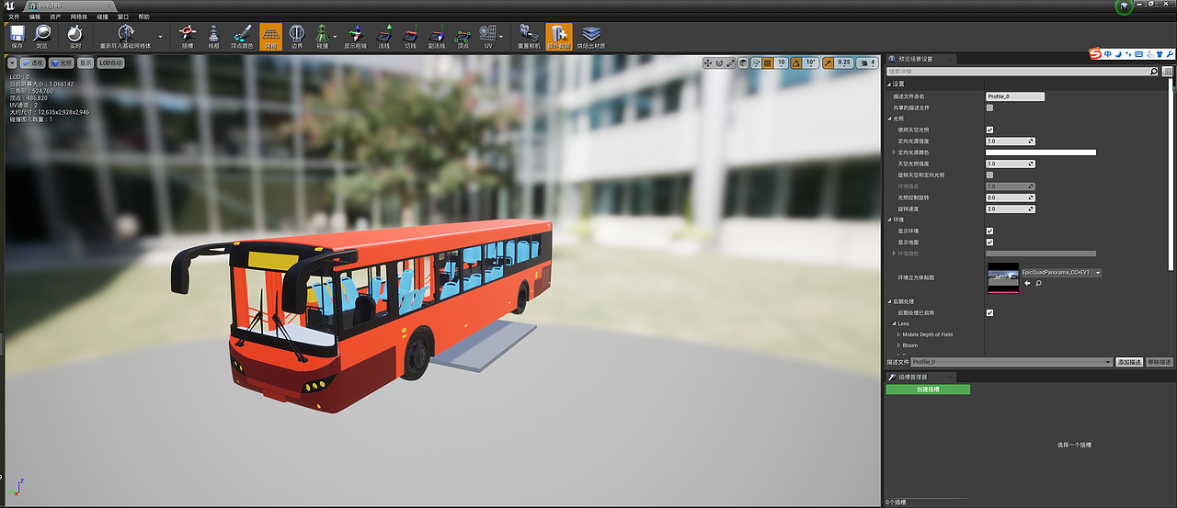The width and height of the screenshot is (1177, 508).
Task: Open the 文件 (File) menu
Action: (14, 17)
